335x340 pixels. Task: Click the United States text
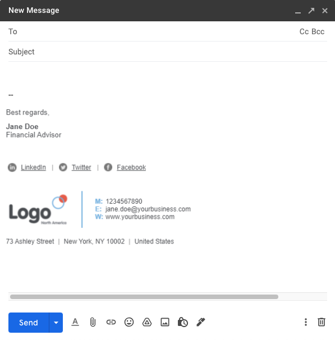(x=154, y=241)
